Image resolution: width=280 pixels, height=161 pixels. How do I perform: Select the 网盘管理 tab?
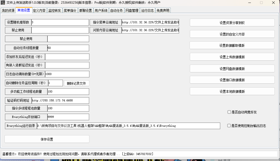click(132, 11)
